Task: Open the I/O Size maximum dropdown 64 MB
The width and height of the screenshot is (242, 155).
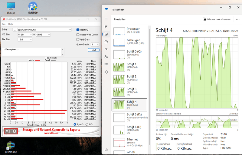Action: pos(43,35)
